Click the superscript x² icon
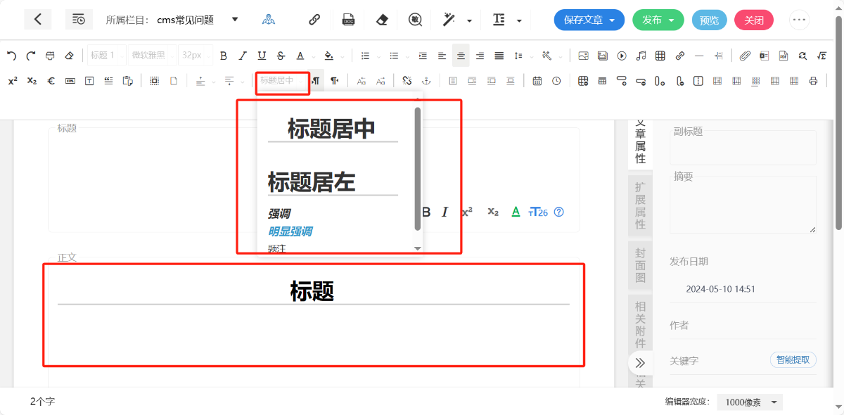The width and height of the screenshot is (844, 415). point(13,81)
